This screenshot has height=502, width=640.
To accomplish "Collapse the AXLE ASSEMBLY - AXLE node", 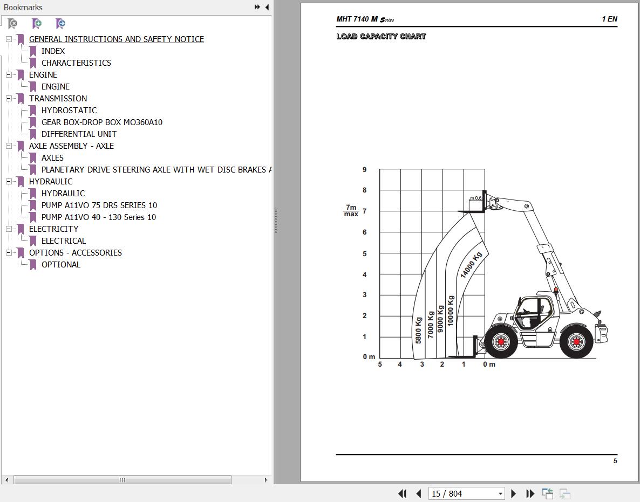I will (9, 146).
